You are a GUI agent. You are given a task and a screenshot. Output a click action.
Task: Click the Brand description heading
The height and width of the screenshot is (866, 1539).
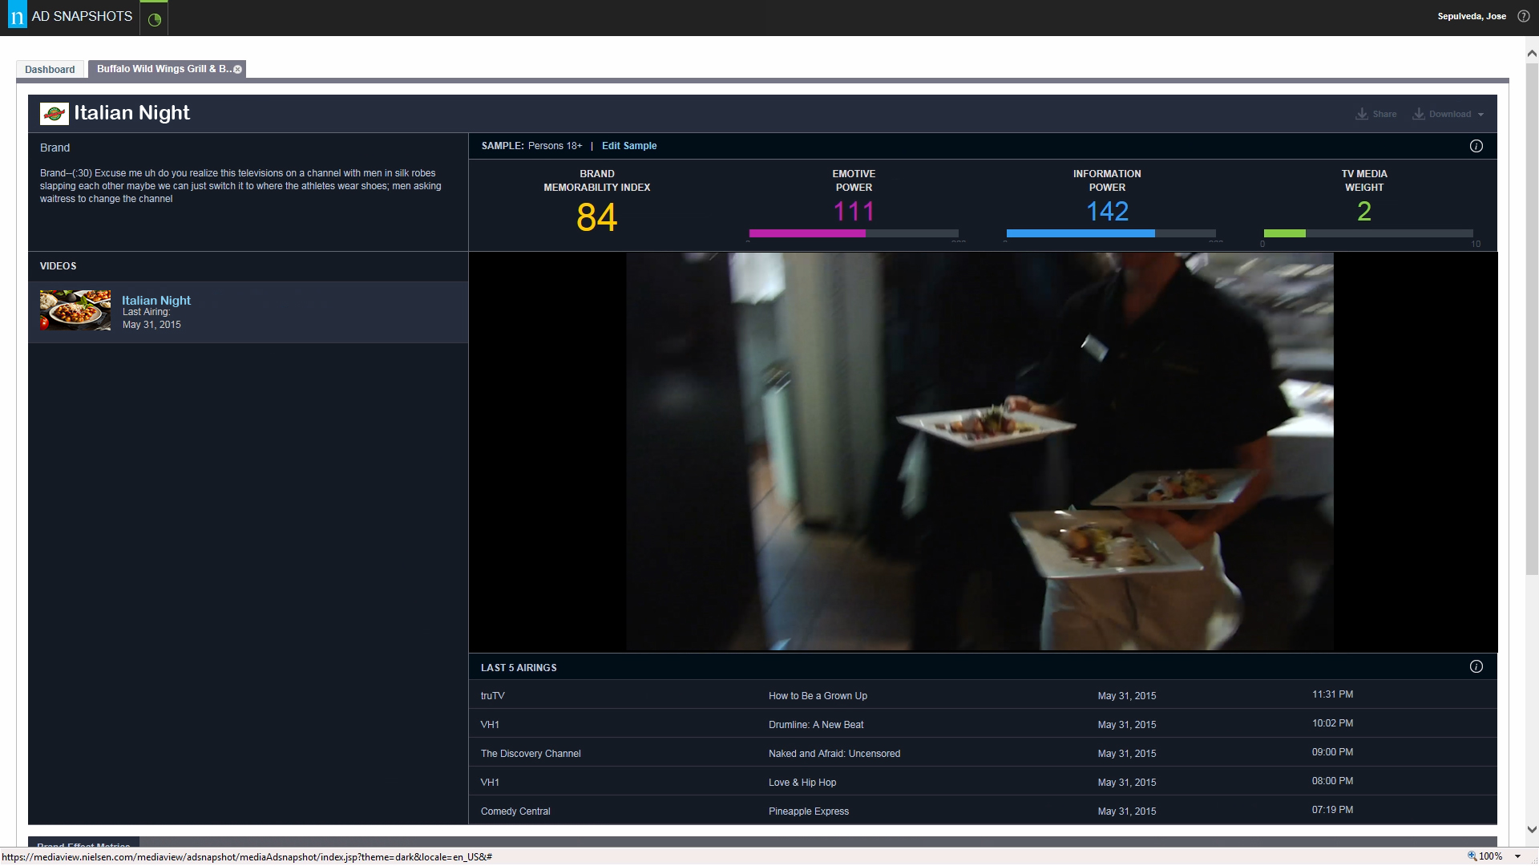pyautogui.click(x=55, y=148)
